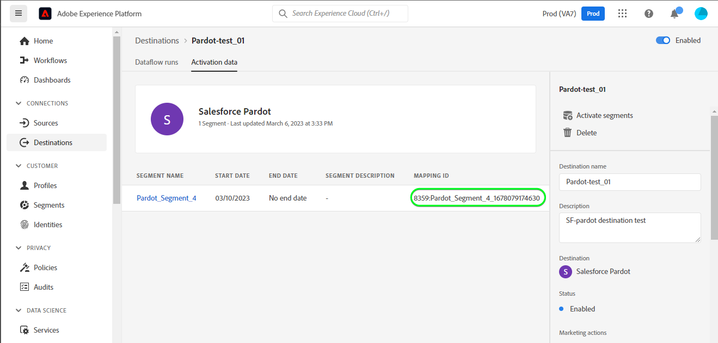Screen dimensions: 718x343
Task: Click the Workflows sidebar icon
Action: (x=24, y=60)
